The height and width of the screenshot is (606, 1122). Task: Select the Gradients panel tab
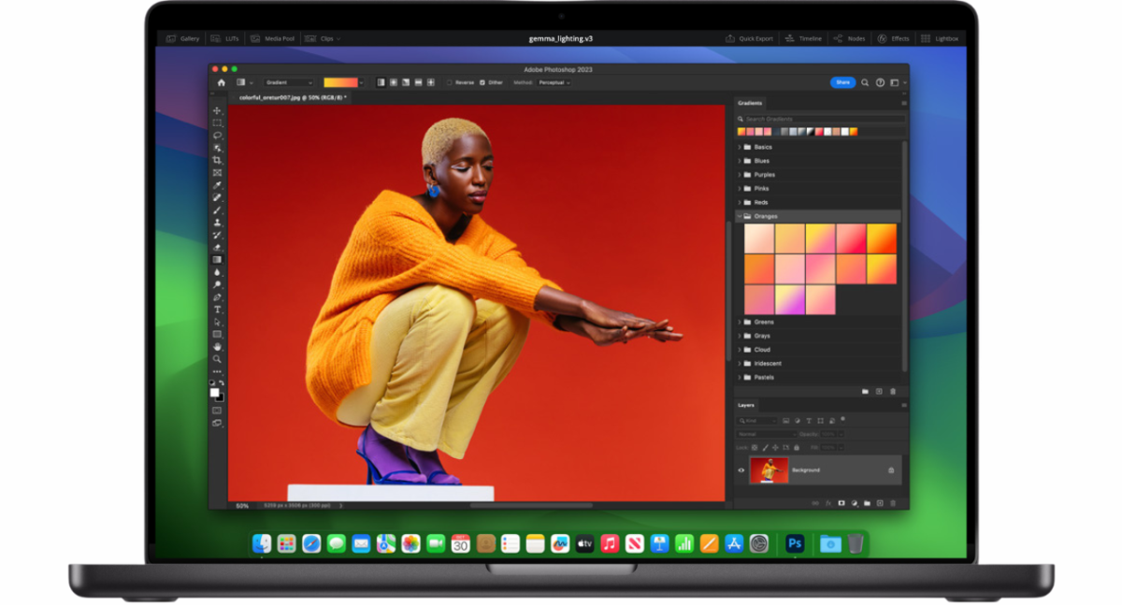click(x=750, y=103)
